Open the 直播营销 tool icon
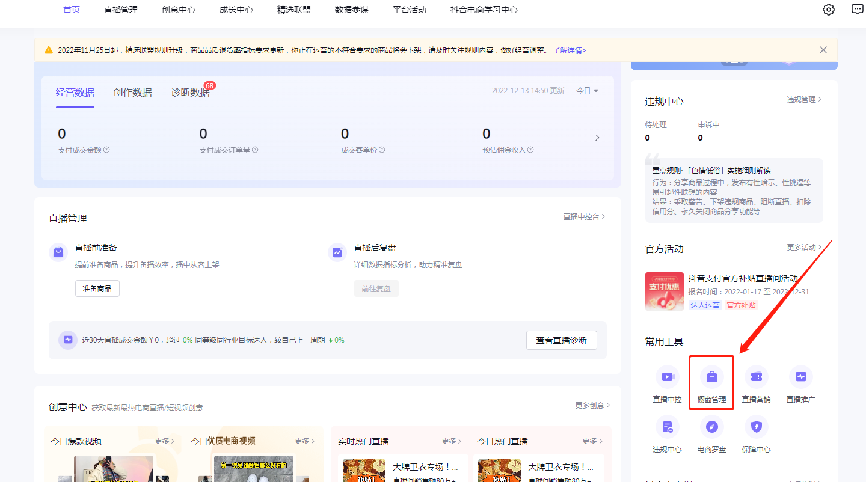The width and height of the screenshot is (866, 482). [x=756, y=377]
